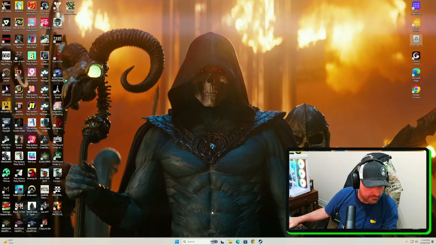The width and height of the screenshot is (436, 245).
Task: Open the Windows Start menu
Action: (x=177, y=242)
